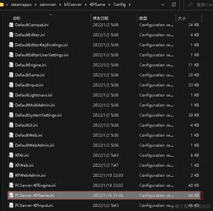Select the file name DefaultEditorUserSettings.ini

(x=42, y=55)
